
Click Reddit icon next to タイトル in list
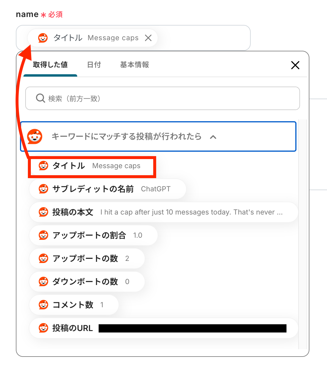tap(43, 166)
